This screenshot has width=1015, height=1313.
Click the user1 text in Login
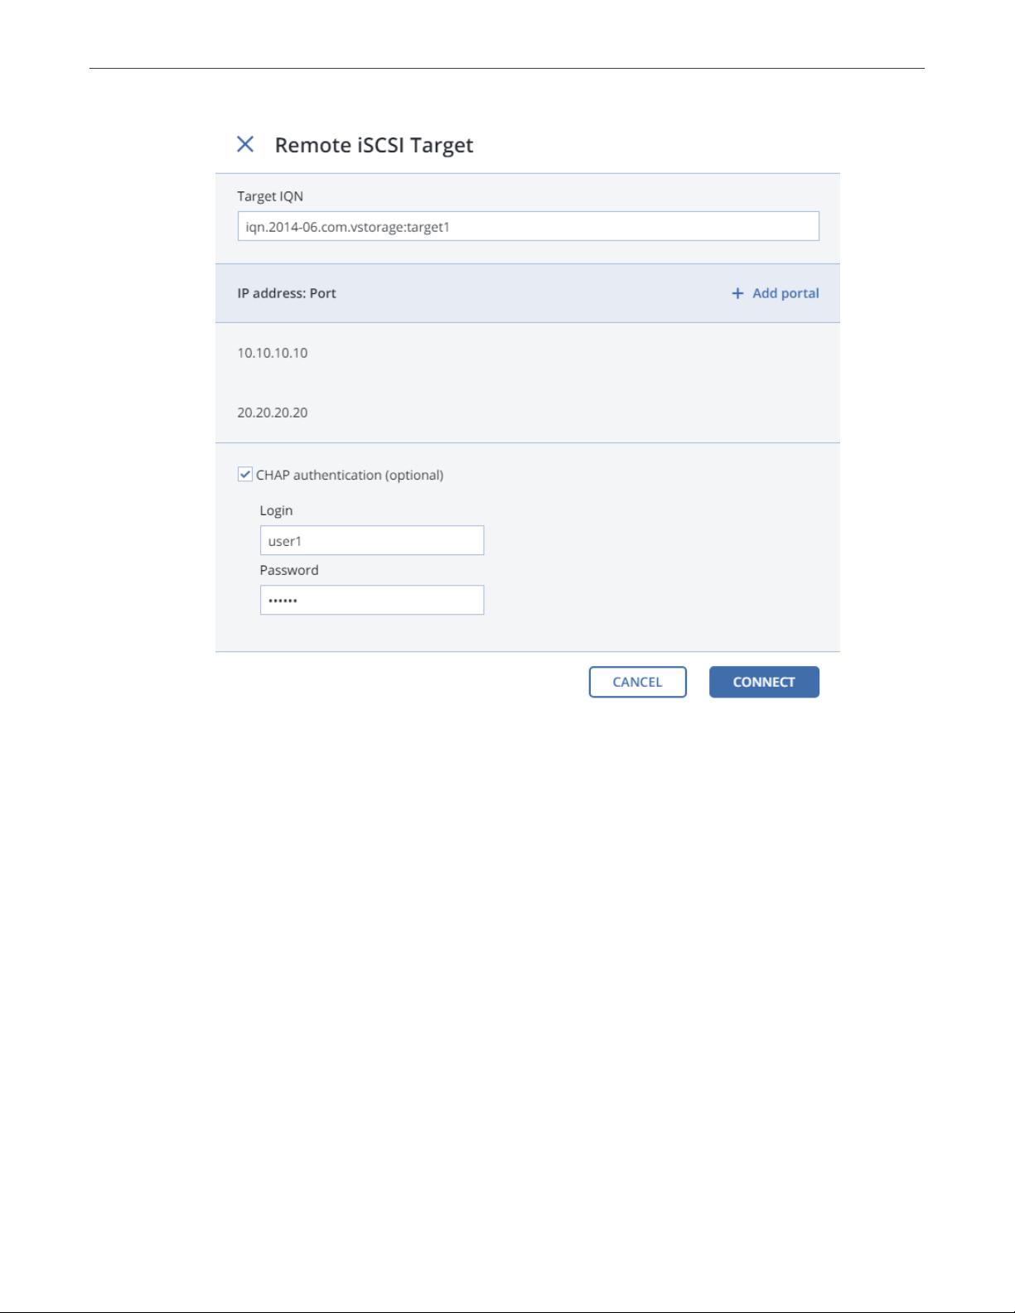pos(285,541)
